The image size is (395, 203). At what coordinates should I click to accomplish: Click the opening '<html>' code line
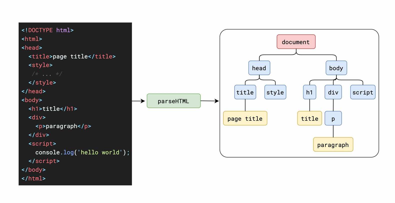point(32,39)
